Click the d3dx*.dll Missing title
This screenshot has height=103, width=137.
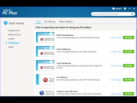(x=63, y=49)
